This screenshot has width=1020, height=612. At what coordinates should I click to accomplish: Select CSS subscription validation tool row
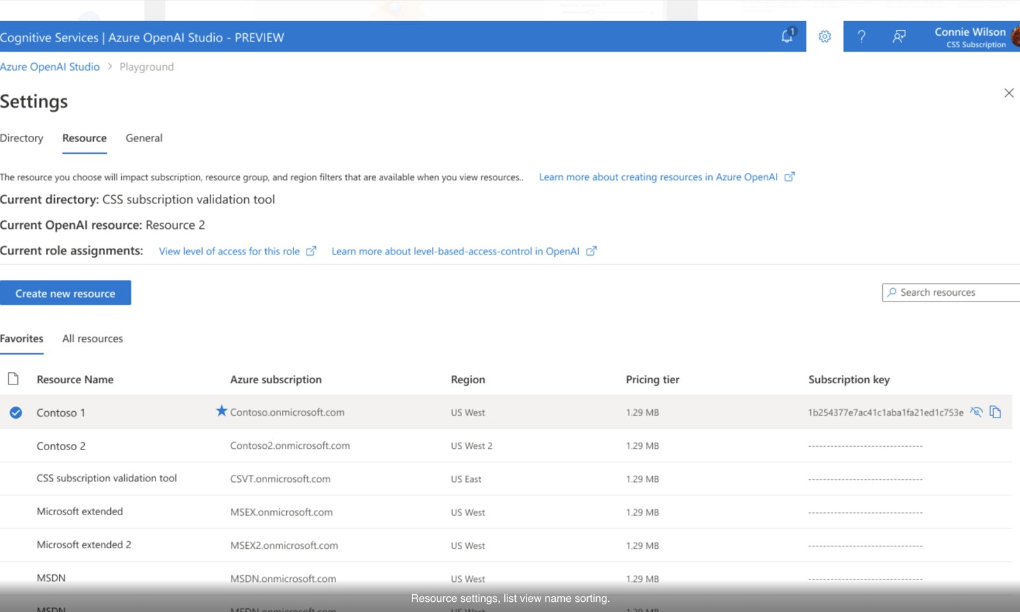tap(506, 479)
